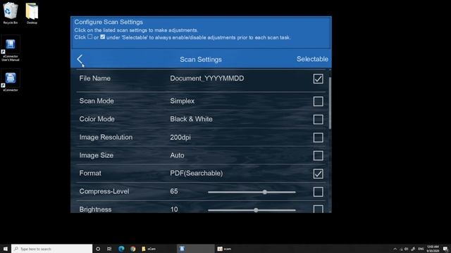Switch to the eCam folder taskbar item

[x=149, y=249]
